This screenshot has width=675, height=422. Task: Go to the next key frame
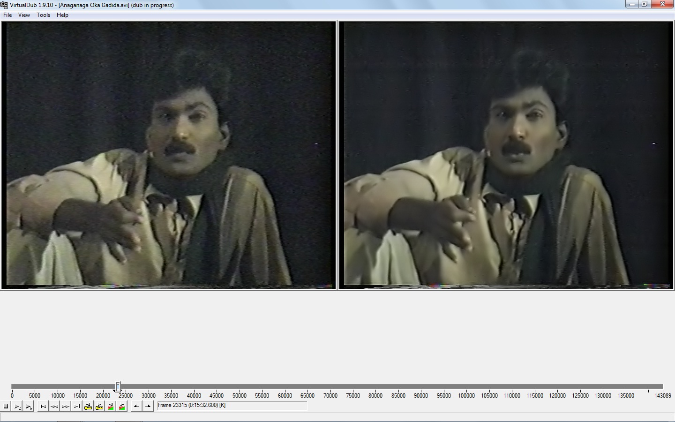[99, 407]
